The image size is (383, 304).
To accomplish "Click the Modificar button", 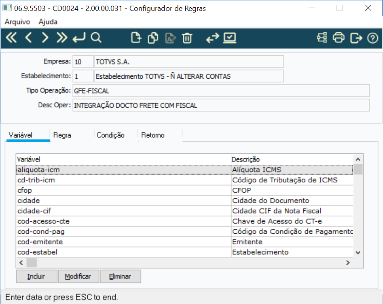I will coord(78,276).
